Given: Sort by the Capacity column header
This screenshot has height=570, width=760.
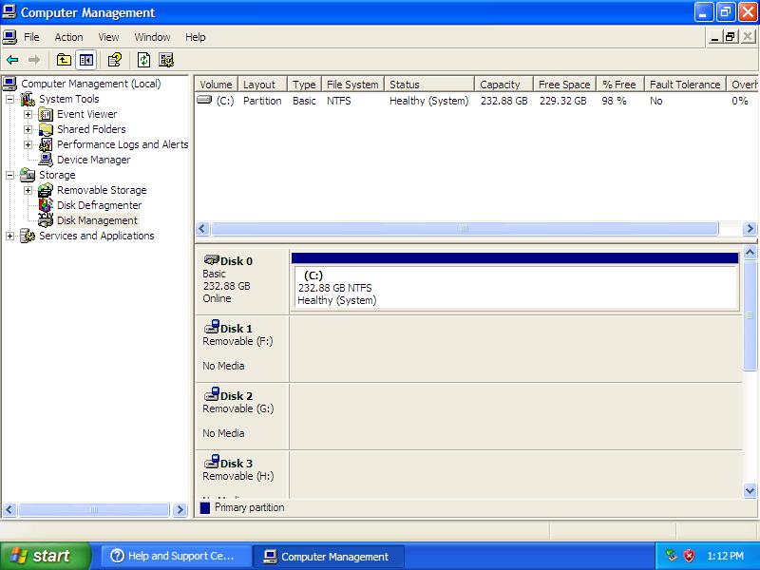Looking at the screenshot, I should pyautogui.click(x=503, y=85).
